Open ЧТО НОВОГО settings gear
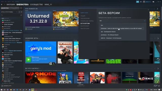The image size is (162, 91). 37,9
